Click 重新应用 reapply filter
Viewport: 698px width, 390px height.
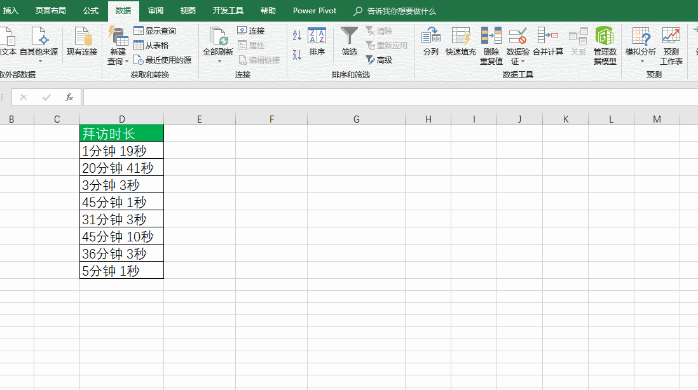tap(387, 45)
